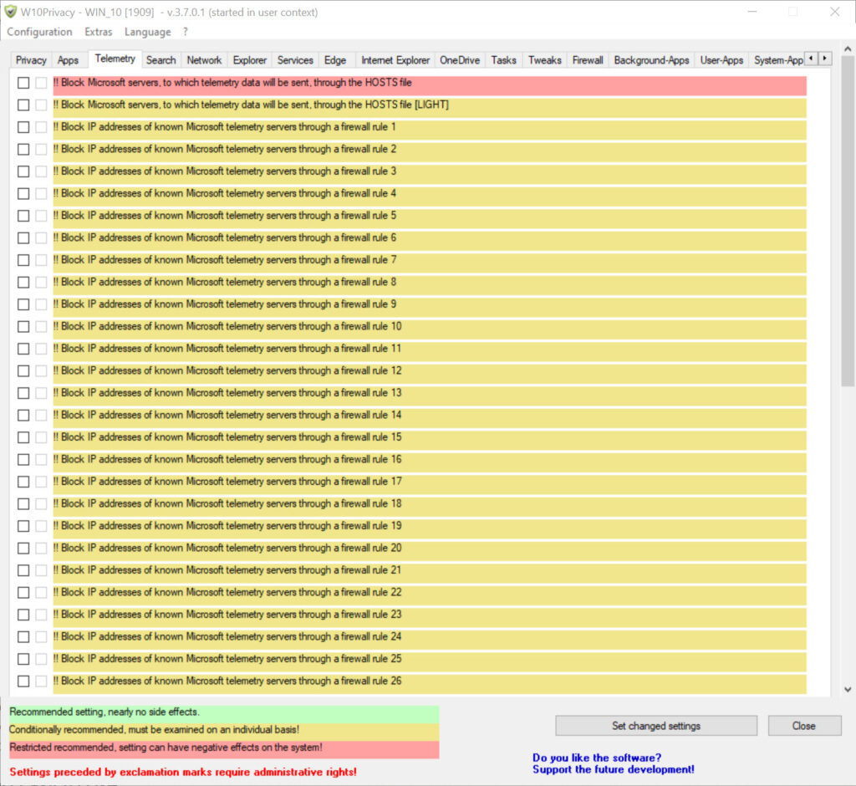
Task: Tick the firewall rule 12 checkbox
Action: point(23,371)
